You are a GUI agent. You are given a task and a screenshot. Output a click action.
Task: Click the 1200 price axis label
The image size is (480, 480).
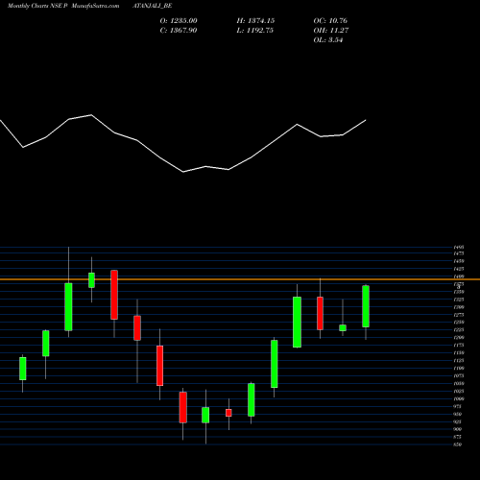pyautogui.click(x=459, y=337)
